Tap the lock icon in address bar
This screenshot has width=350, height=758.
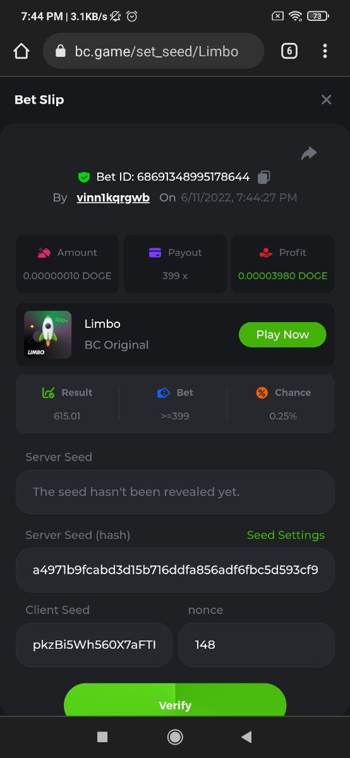click(61, 51)
